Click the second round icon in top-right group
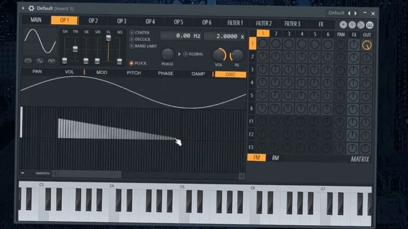The image size is (408, 229). click(352, 25)
